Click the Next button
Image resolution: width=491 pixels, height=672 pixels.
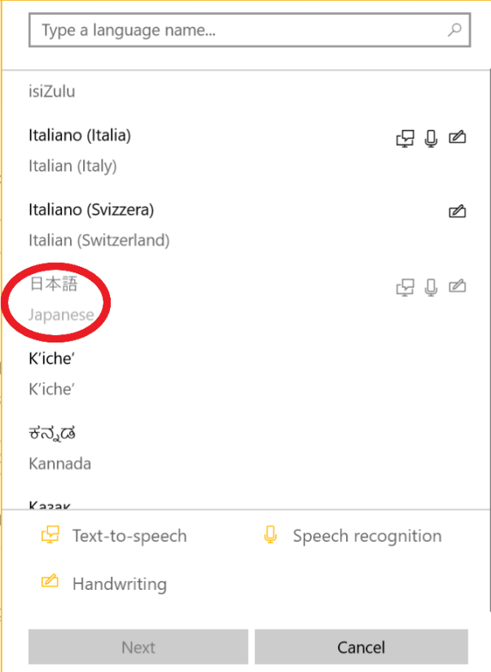coord(138,647)
